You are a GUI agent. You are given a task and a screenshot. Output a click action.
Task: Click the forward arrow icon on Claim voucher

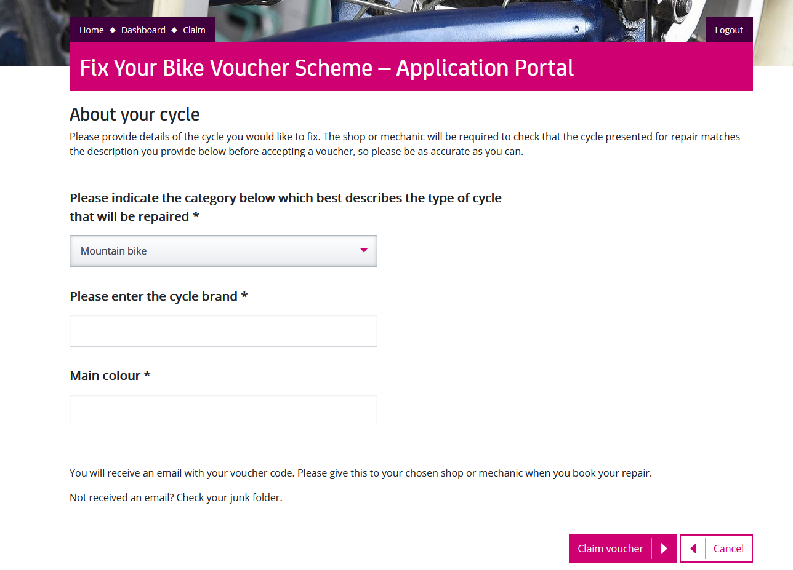(x=664, y=548)
